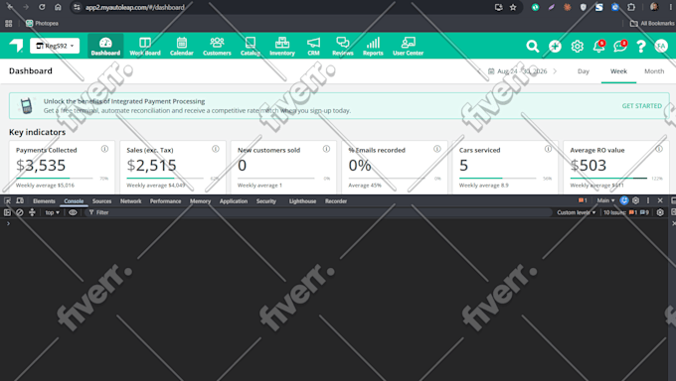Open the notifications bell
676x381 pixels.
598,46
